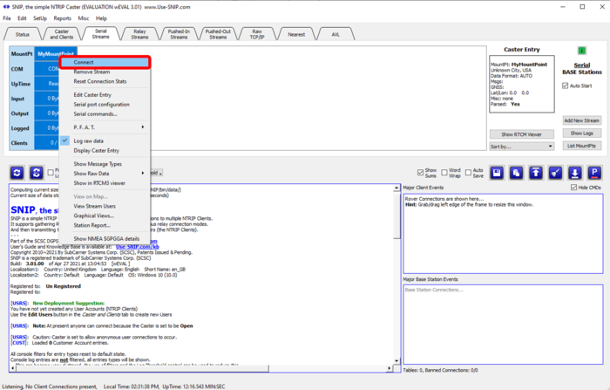Open the File menu

[7, 18]
